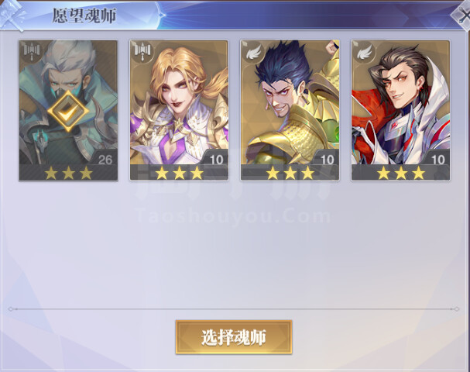Click the 愿望魂师 title text
470x372 pixels.
pyautogui.click(x=84, y=15)
